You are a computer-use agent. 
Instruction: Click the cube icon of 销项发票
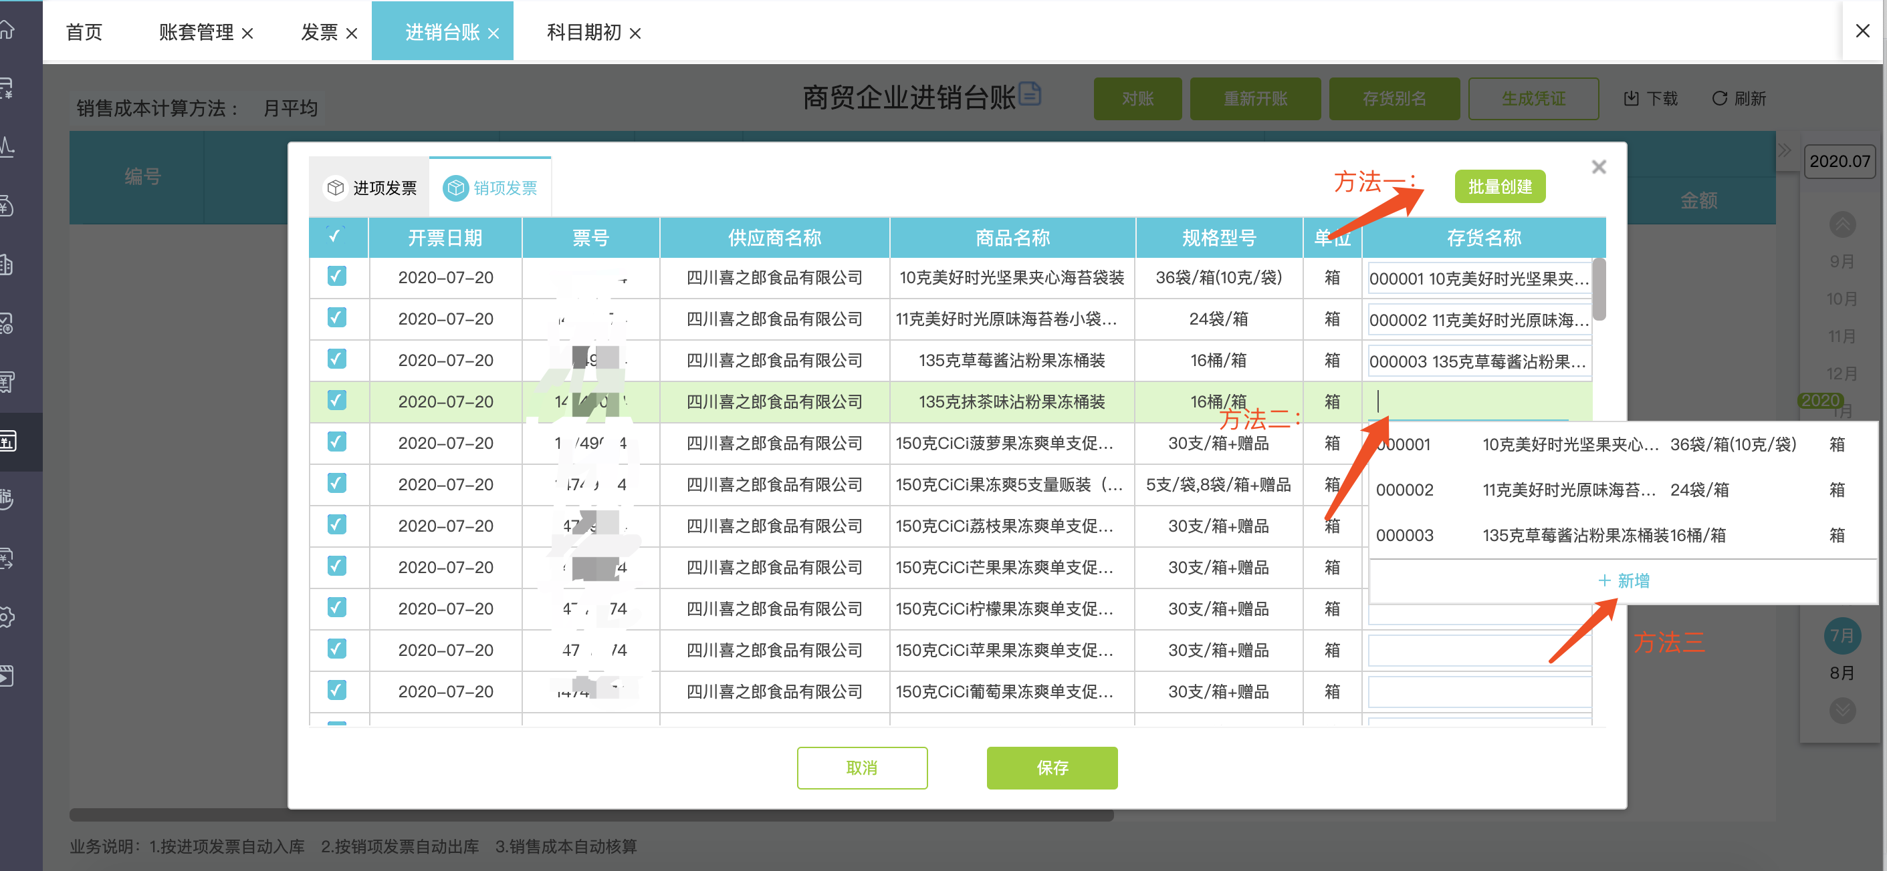pyautogui.click(x=455, y=188)
